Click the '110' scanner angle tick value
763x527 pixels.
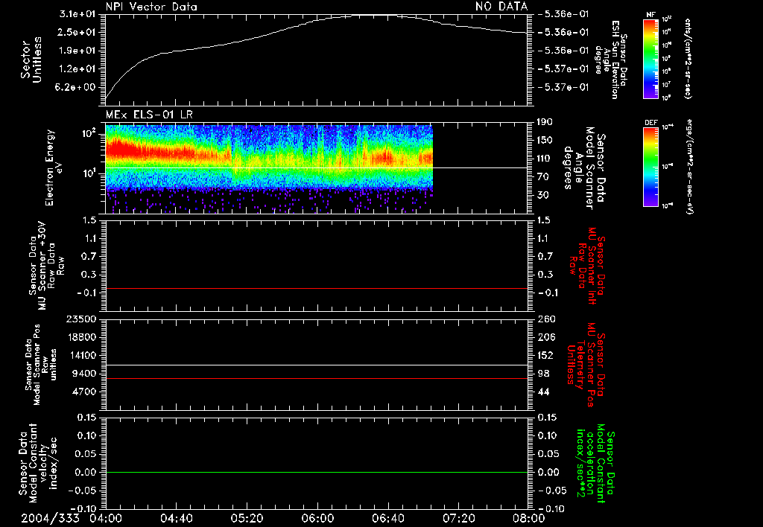coord(545,159)
